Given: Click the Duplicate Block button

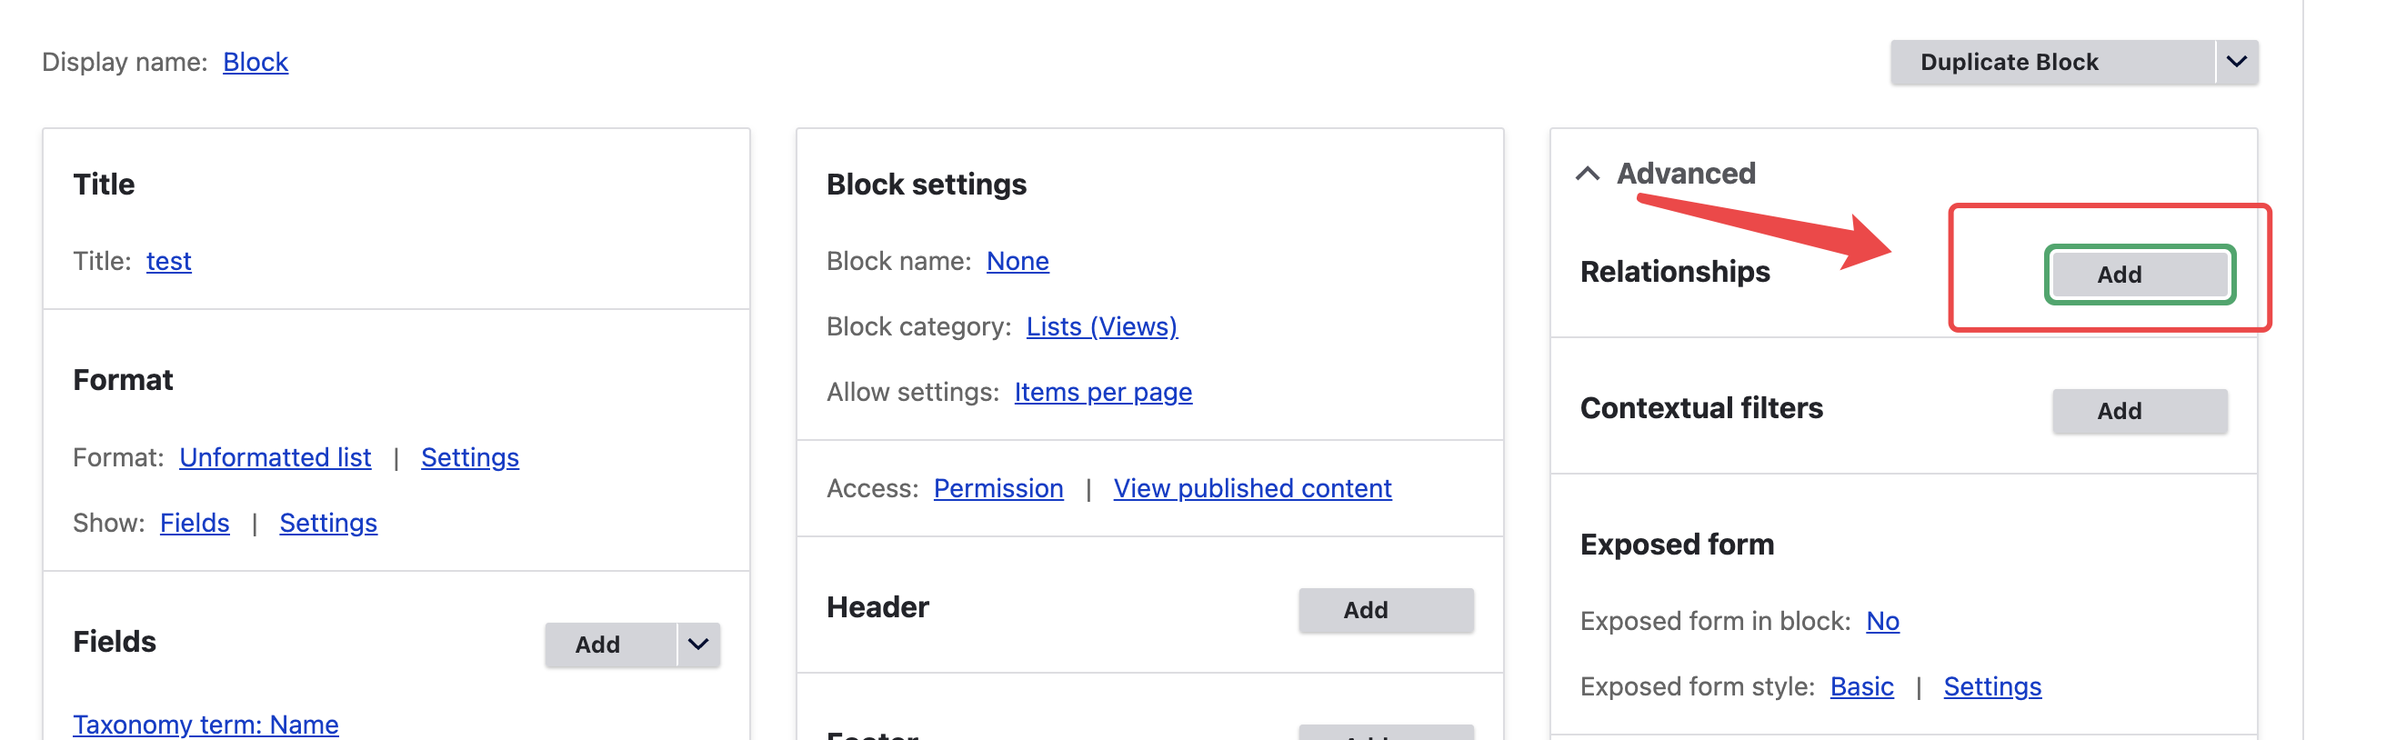Looking at the screenshot, I should (2008, 62).
